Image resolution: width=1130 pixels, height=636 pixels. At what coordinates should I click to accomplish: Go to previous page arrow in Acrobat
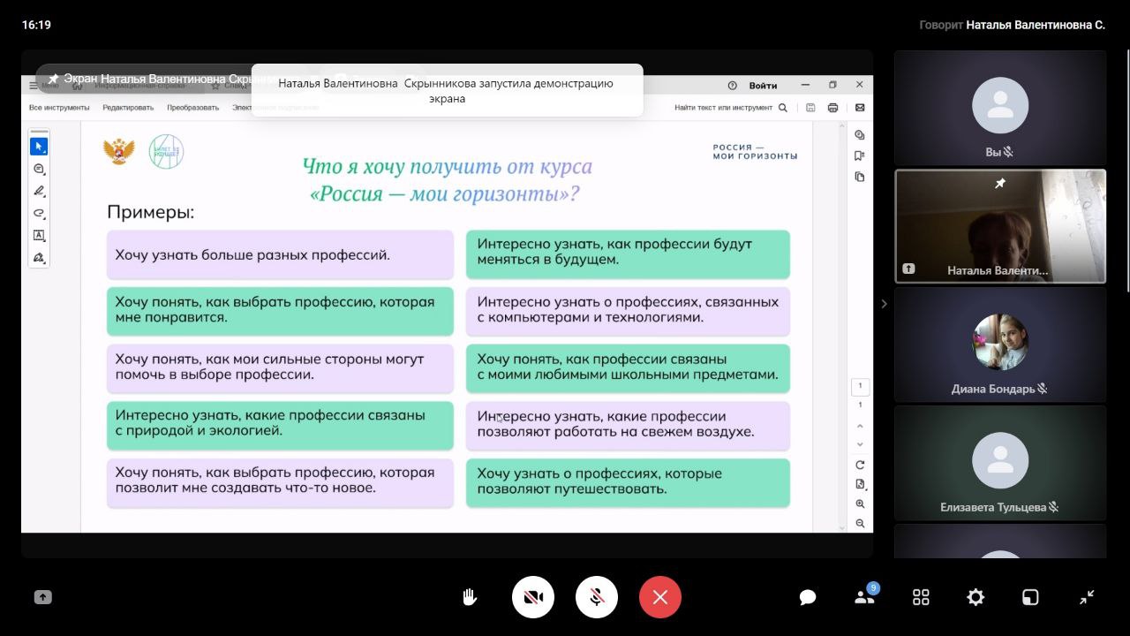(861, 427)
